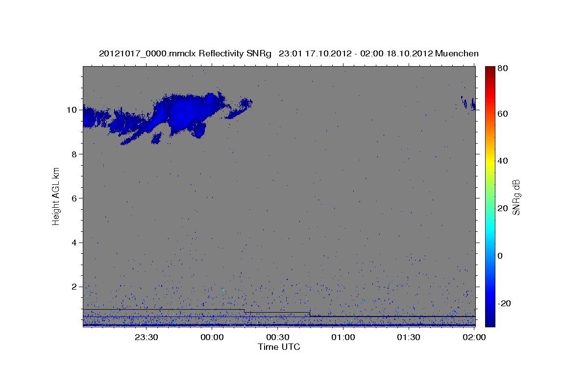Click the colorbar tick label -20
The width and height of the screenshot is (588, 392).
(x=503, y=303)
